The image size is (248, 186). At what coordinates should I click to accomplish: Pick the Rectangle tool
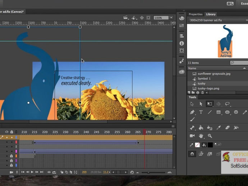(219, 112)
